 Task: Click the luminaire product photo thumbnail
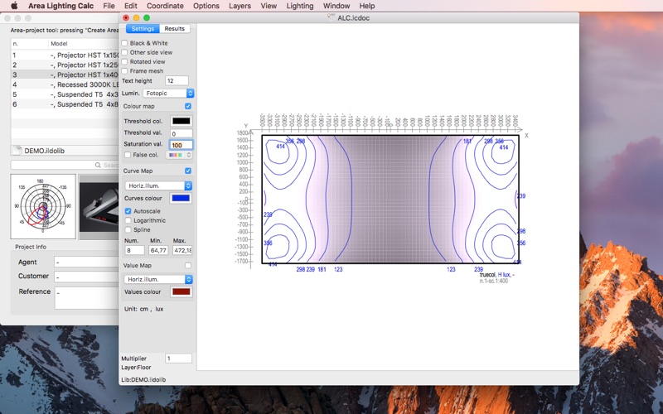[99, 206]
